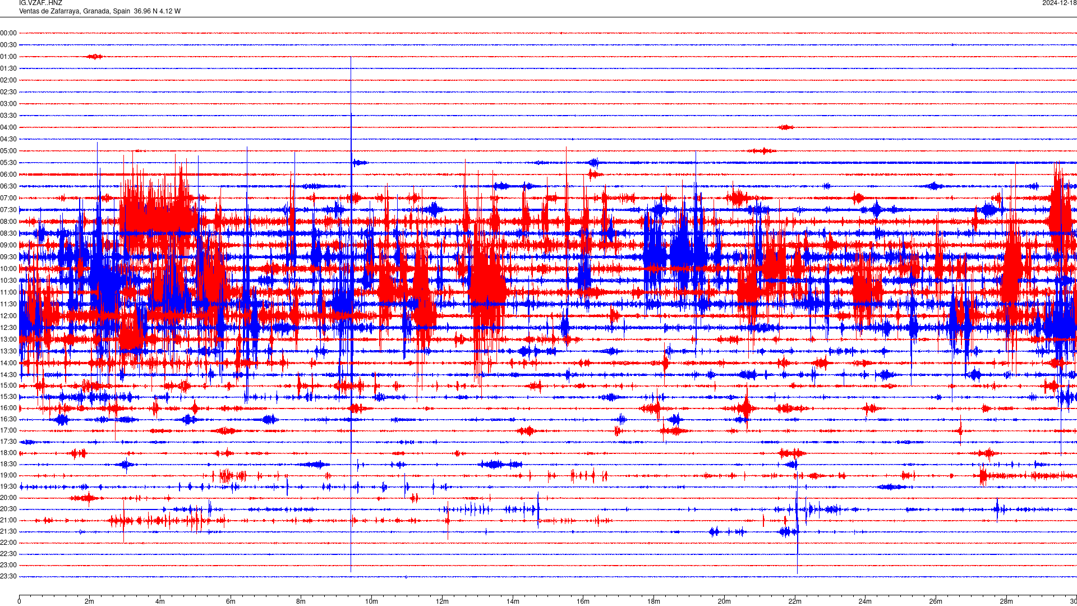Select the 19:00 time row label
The width and height of the screenshot is (1077, 606).
pos(8,475)
